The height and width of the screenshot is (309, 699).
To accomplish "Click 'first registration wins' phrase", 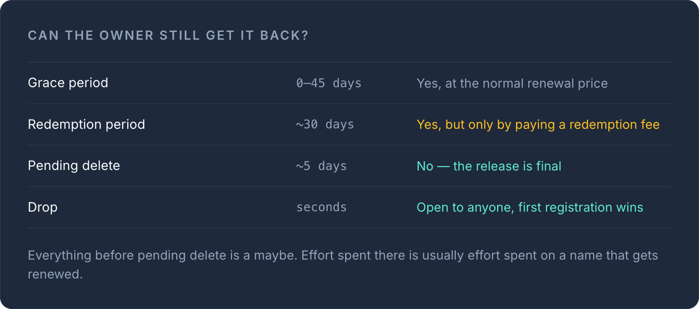I will pos(581,207).
